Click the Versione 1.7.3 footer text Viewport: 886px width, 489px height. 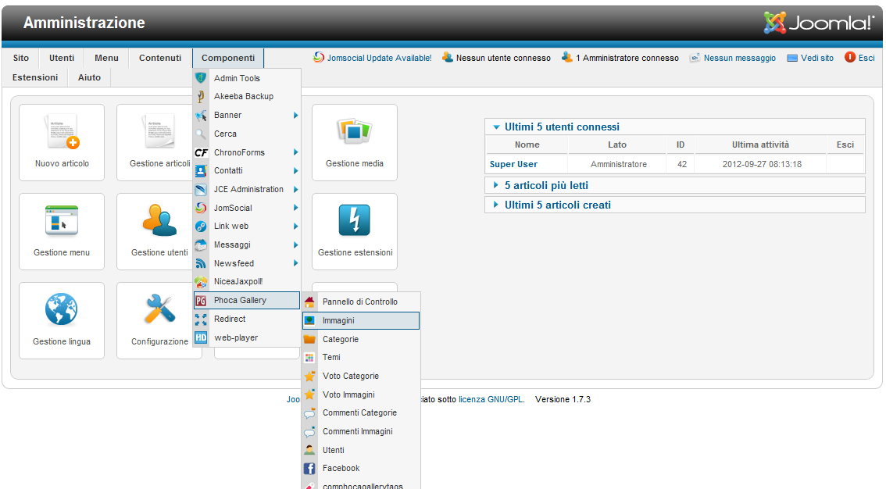point(563,399)
